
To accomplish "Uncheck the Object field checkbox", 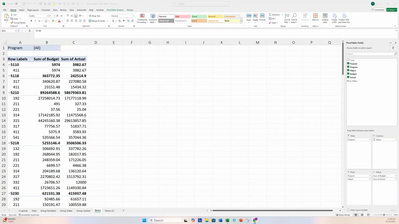I will 348,70.
